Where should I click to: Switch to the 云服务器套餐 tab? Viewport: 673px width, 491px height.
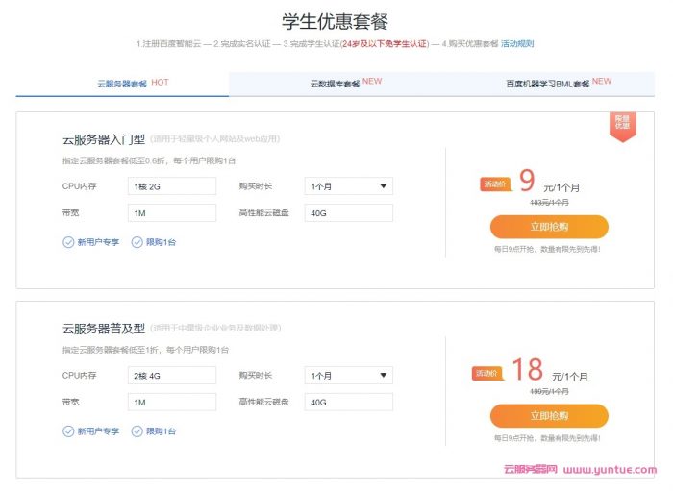point(122,84)
